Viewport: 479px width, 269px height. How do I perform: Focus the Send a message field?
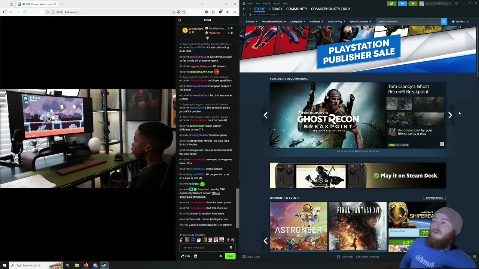coord(207,247)
